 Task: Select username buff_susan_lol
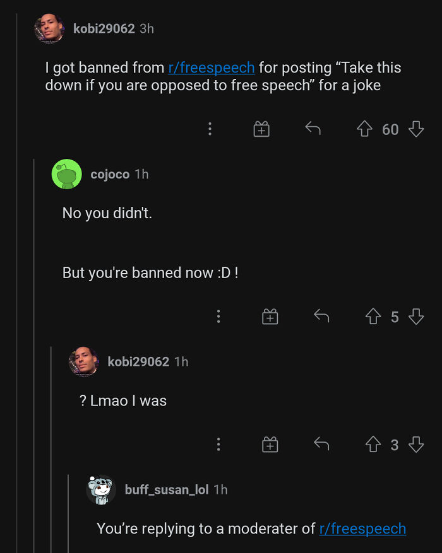165,489
